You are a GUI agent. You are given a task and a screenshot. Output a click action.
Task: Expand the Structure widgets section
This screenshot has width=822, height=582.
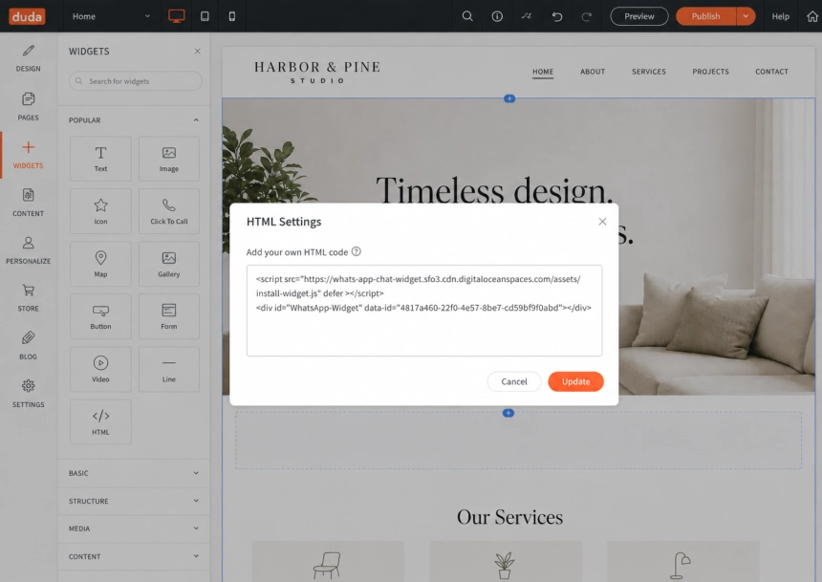(134, 501)
